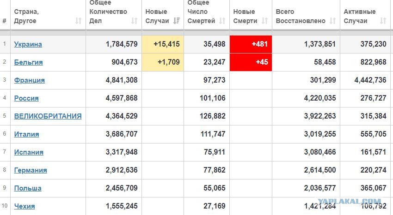The width and height of the screenshot is (393, 215).
Task: Click the red +481 new deaths cell
Action: 251,44
